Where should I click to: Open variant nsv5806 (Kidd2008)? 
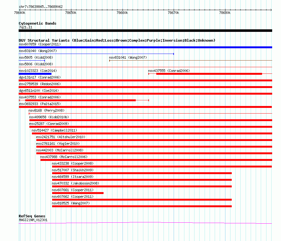pyautogui.click(x=36, y=64)
